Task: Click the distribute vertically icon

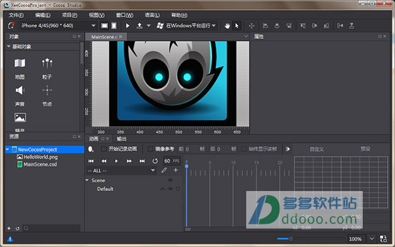Action: 352,26
